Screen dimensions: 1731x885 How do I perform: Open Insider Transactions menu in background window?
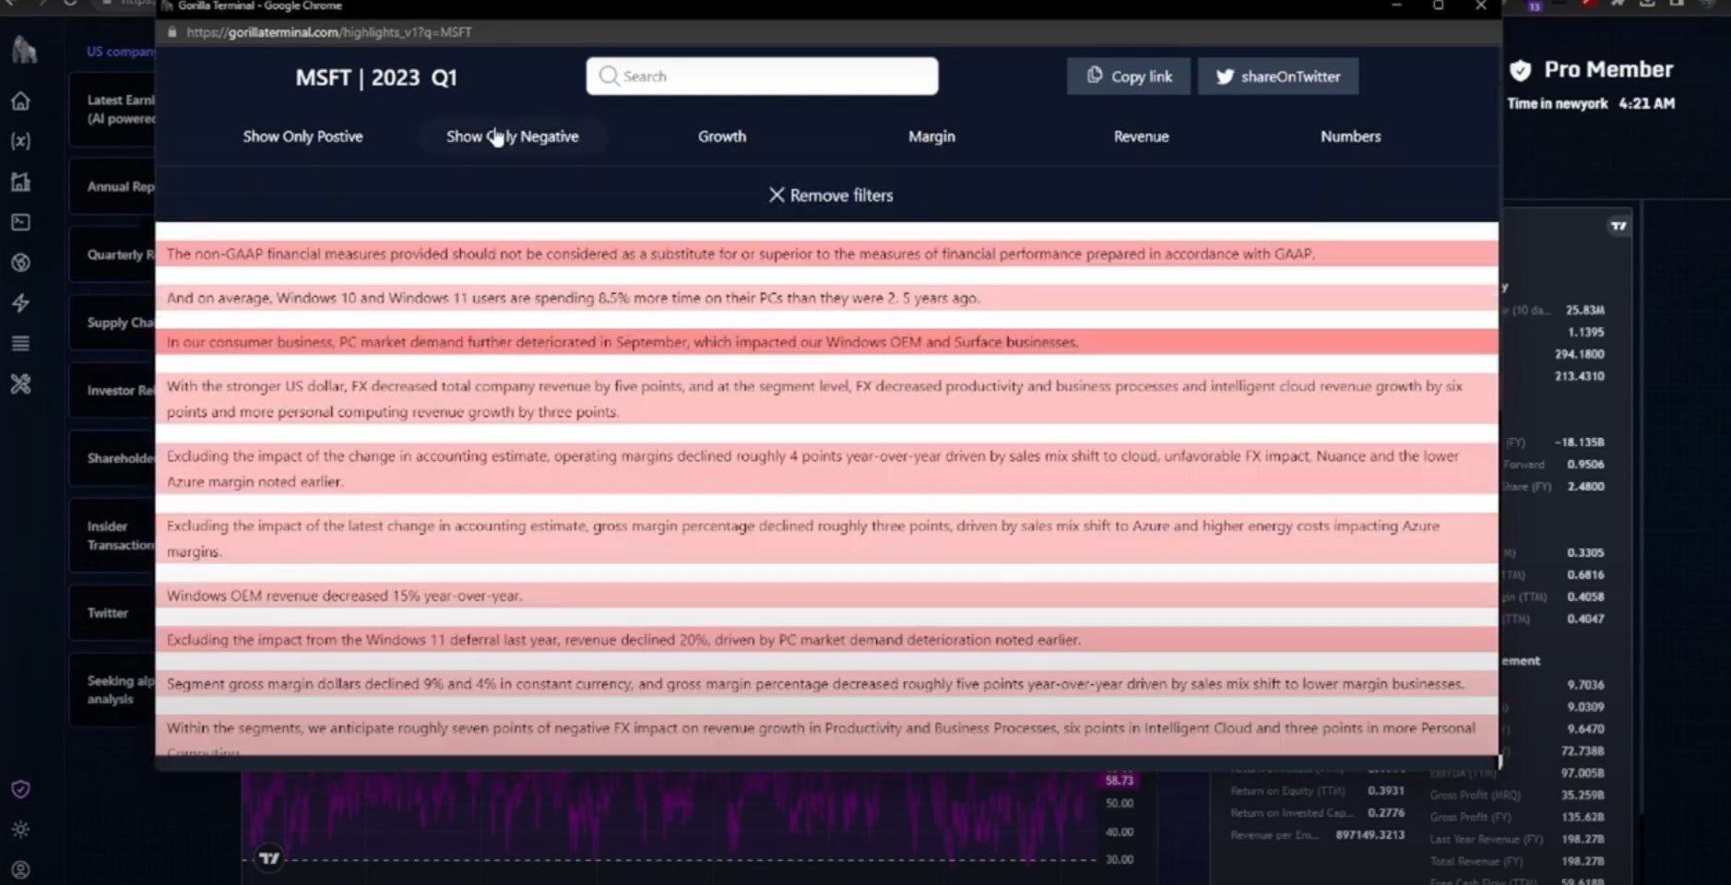pos(113,536)
